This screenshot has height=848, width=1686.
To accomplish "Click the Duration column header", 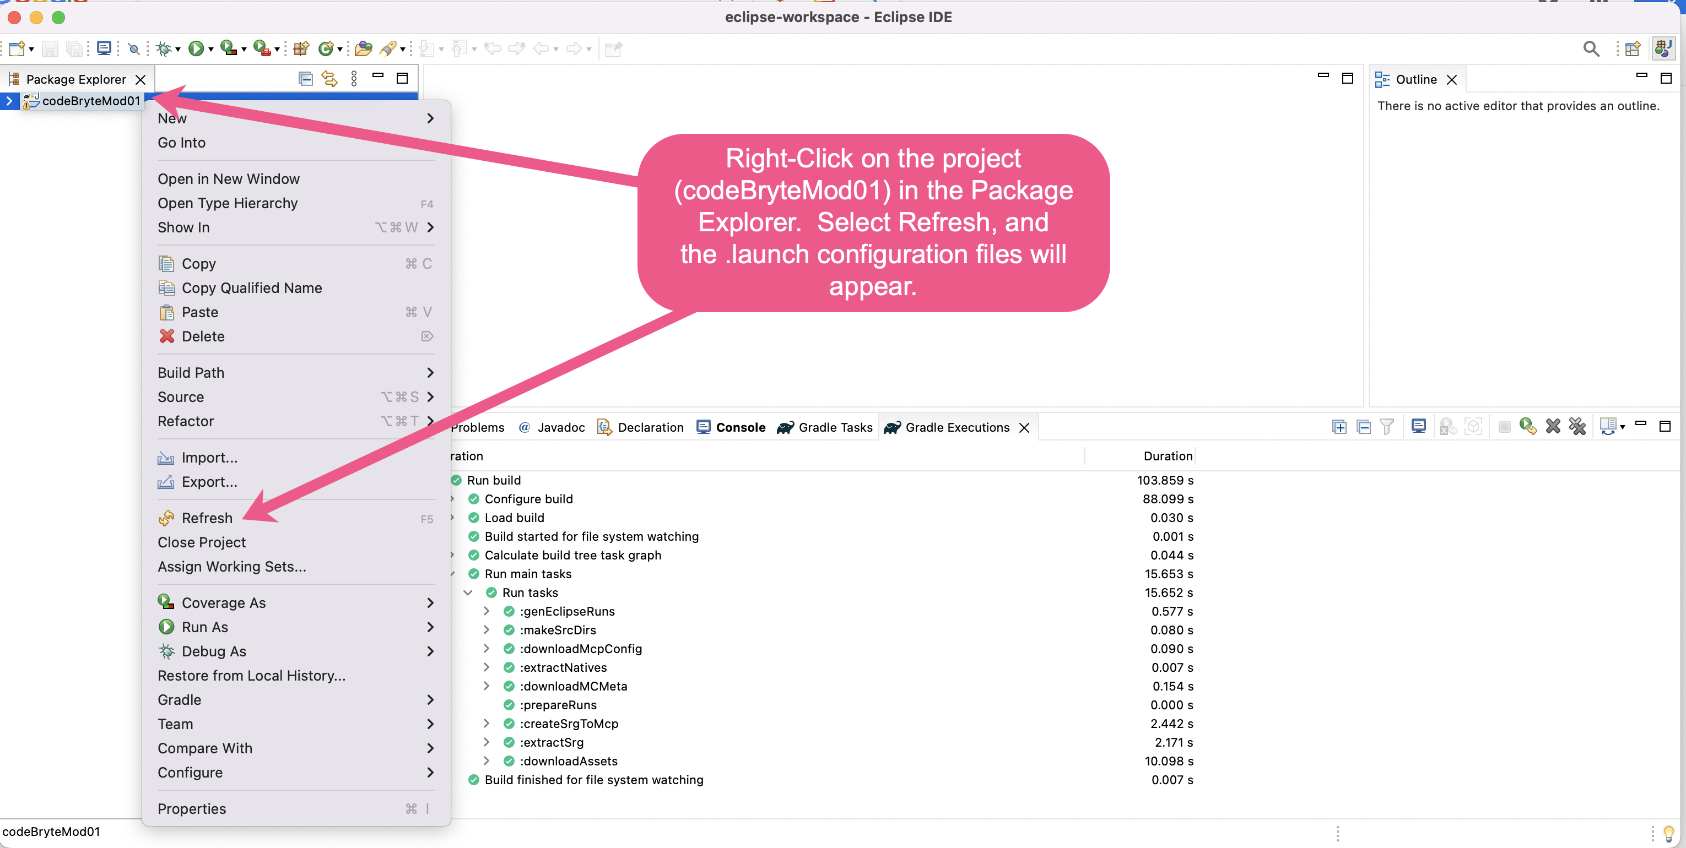I will coord(1167,456).
